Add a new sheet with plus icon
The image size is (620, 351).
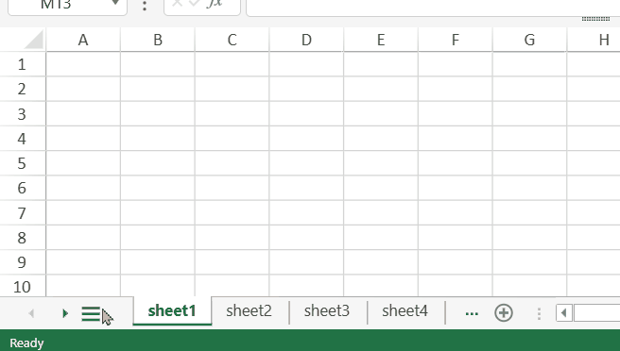[x=504, y=313]
